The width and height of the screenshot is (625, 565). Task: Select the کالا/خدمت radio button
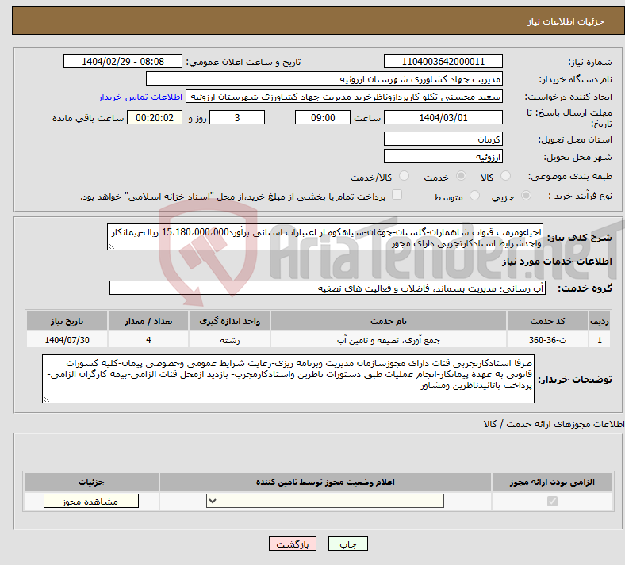tap(404, 176)
